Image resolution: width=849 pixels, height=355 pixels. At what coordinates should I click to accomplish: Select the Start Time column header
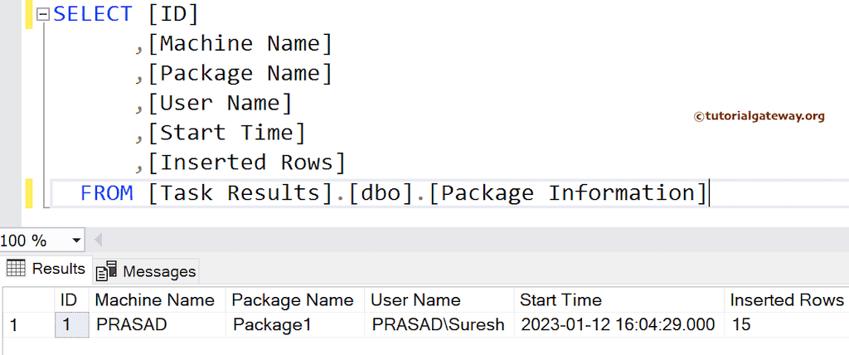click(x=560, y=300)
